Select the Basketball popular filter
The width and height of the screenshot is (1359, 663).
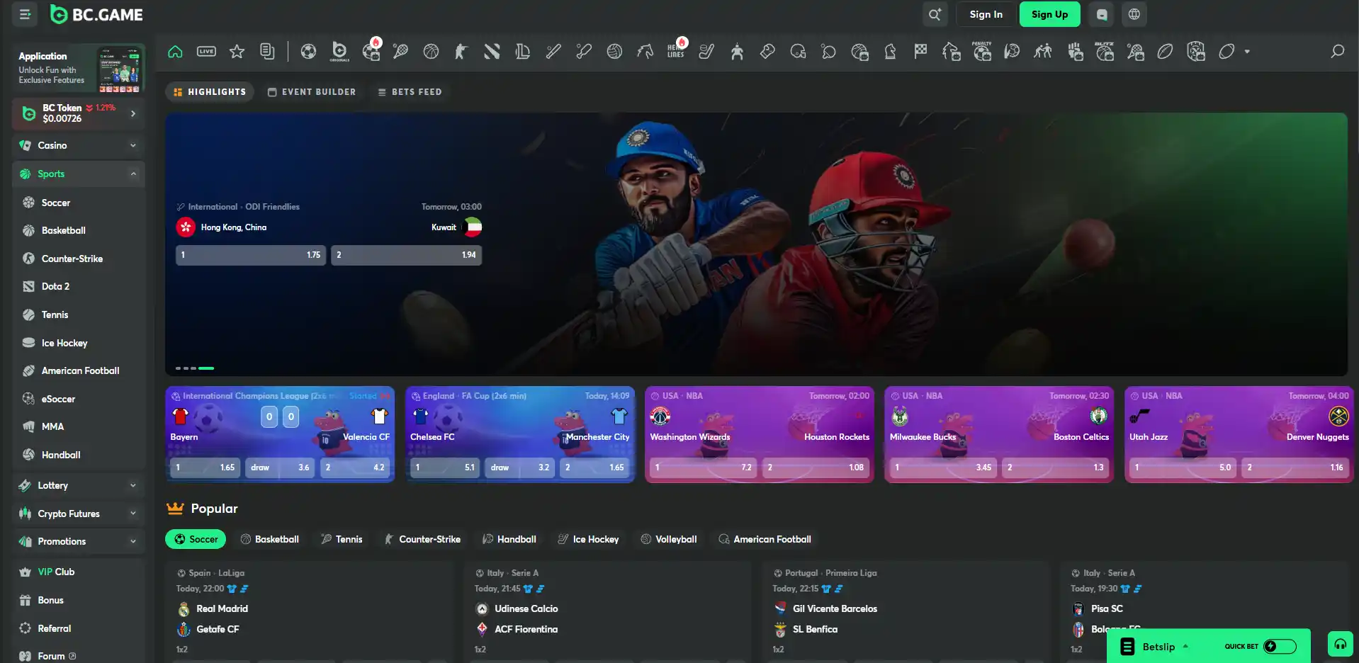(270, 539)
